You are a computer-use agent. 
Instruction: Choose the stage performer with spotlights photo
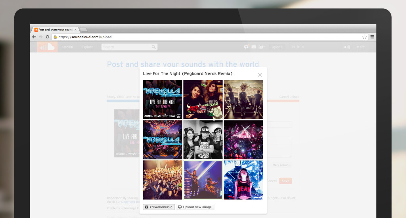click(x=203, y=180)
